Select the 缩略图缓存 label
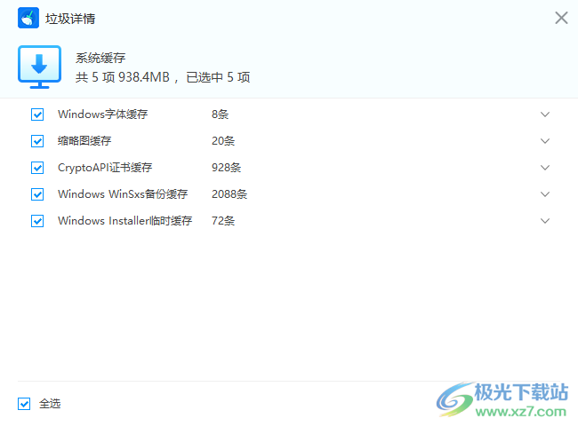The width and height of the screenshot is (578, 426). pyautogui.click(x=84, y=141)
